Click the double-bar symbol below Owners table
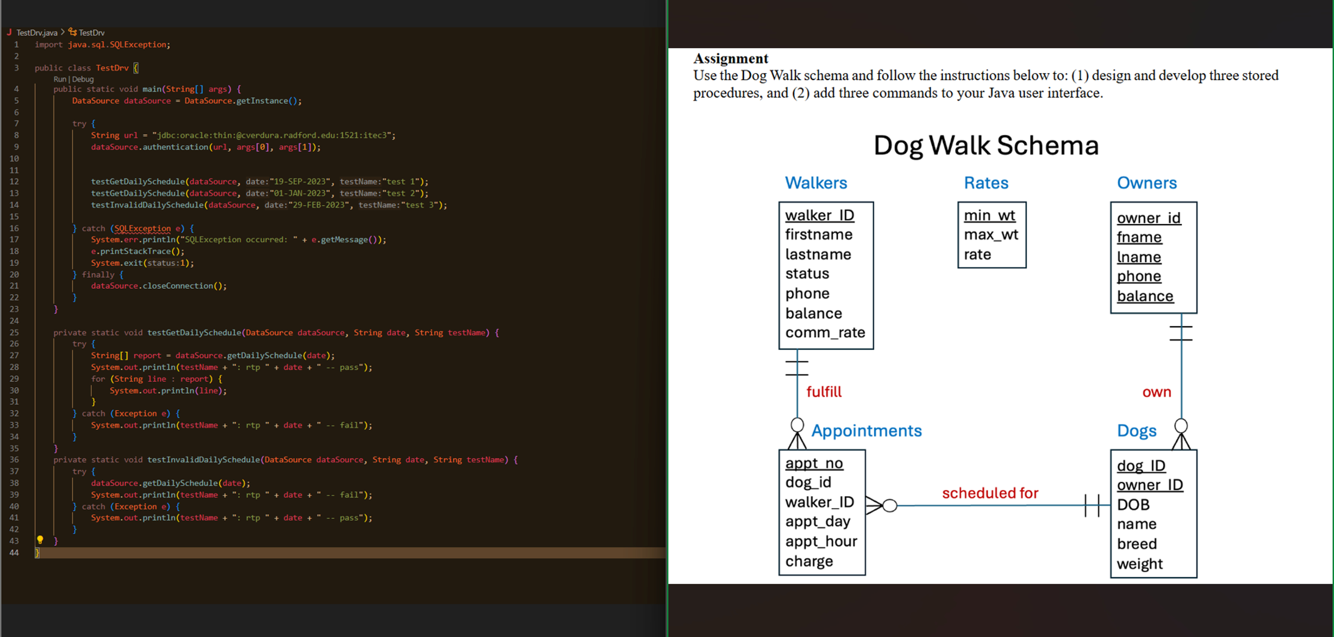This screenshot has height=637, width=1334. tap(1181, 333)
